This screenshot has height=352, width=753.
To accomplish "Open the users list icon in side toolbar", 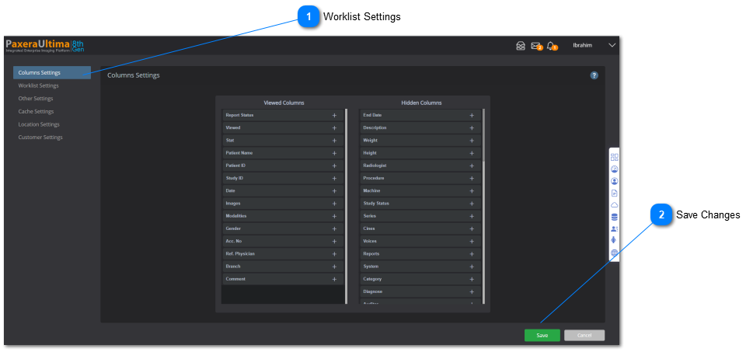I will 614,229.
